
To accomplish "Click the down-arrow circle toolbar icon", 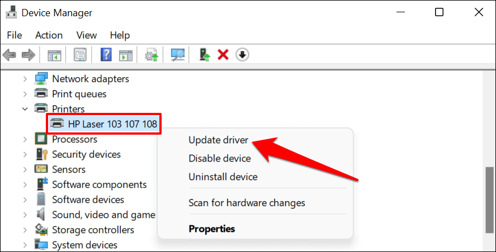I will 242,55.
